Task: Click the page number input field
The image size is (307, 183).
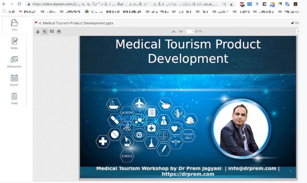Action: click(190, 31)
